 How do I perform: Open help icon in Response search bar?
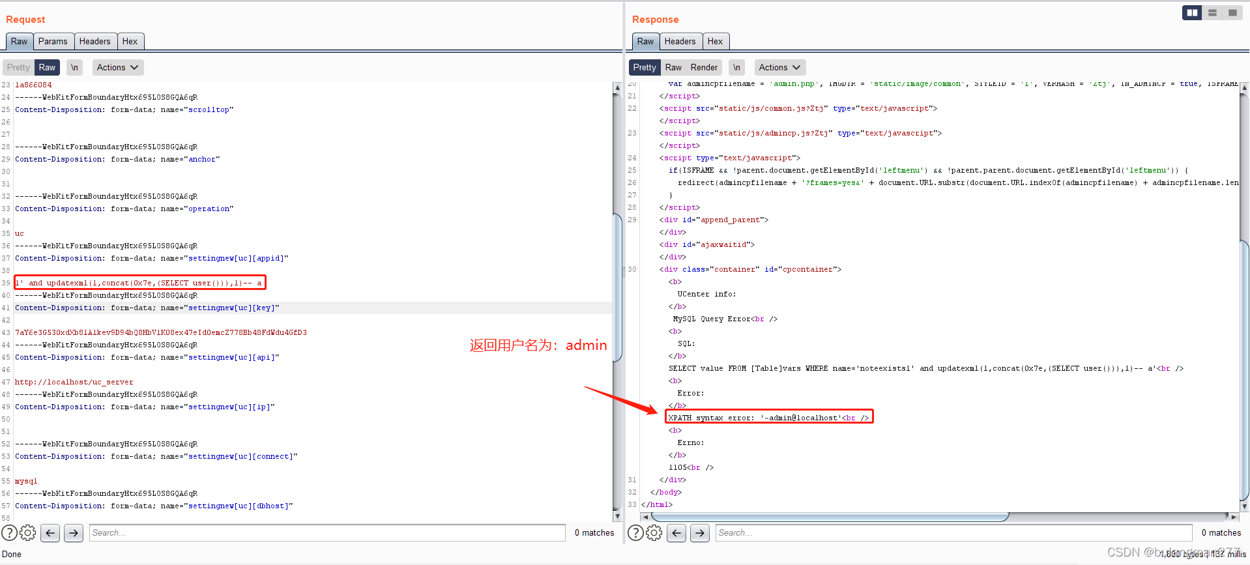[635, 533]
